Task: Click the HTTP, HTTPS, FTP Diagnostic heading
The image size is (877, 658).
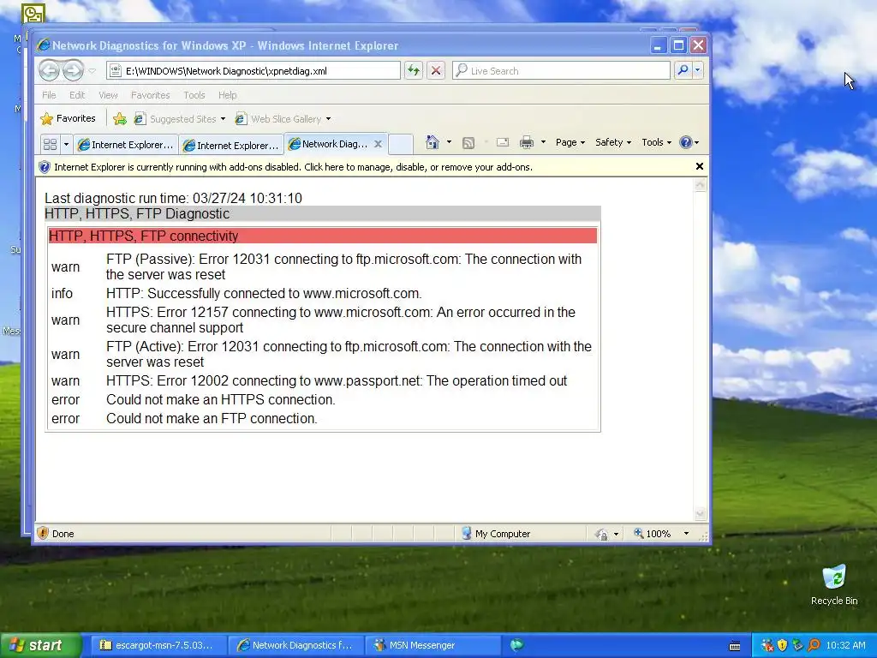Action: 323,213
